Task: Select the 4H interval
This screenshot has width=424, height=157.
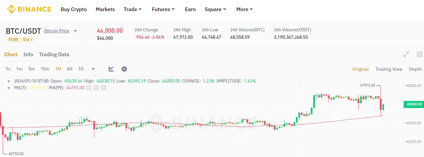Action: click(69, 69)
